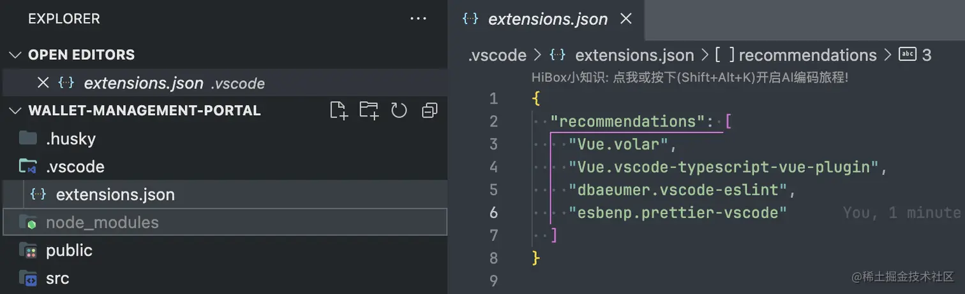This screenshot has height=294, width=965.
Task: Click the HiBox AI coding tip link
Action: point(689,78)
